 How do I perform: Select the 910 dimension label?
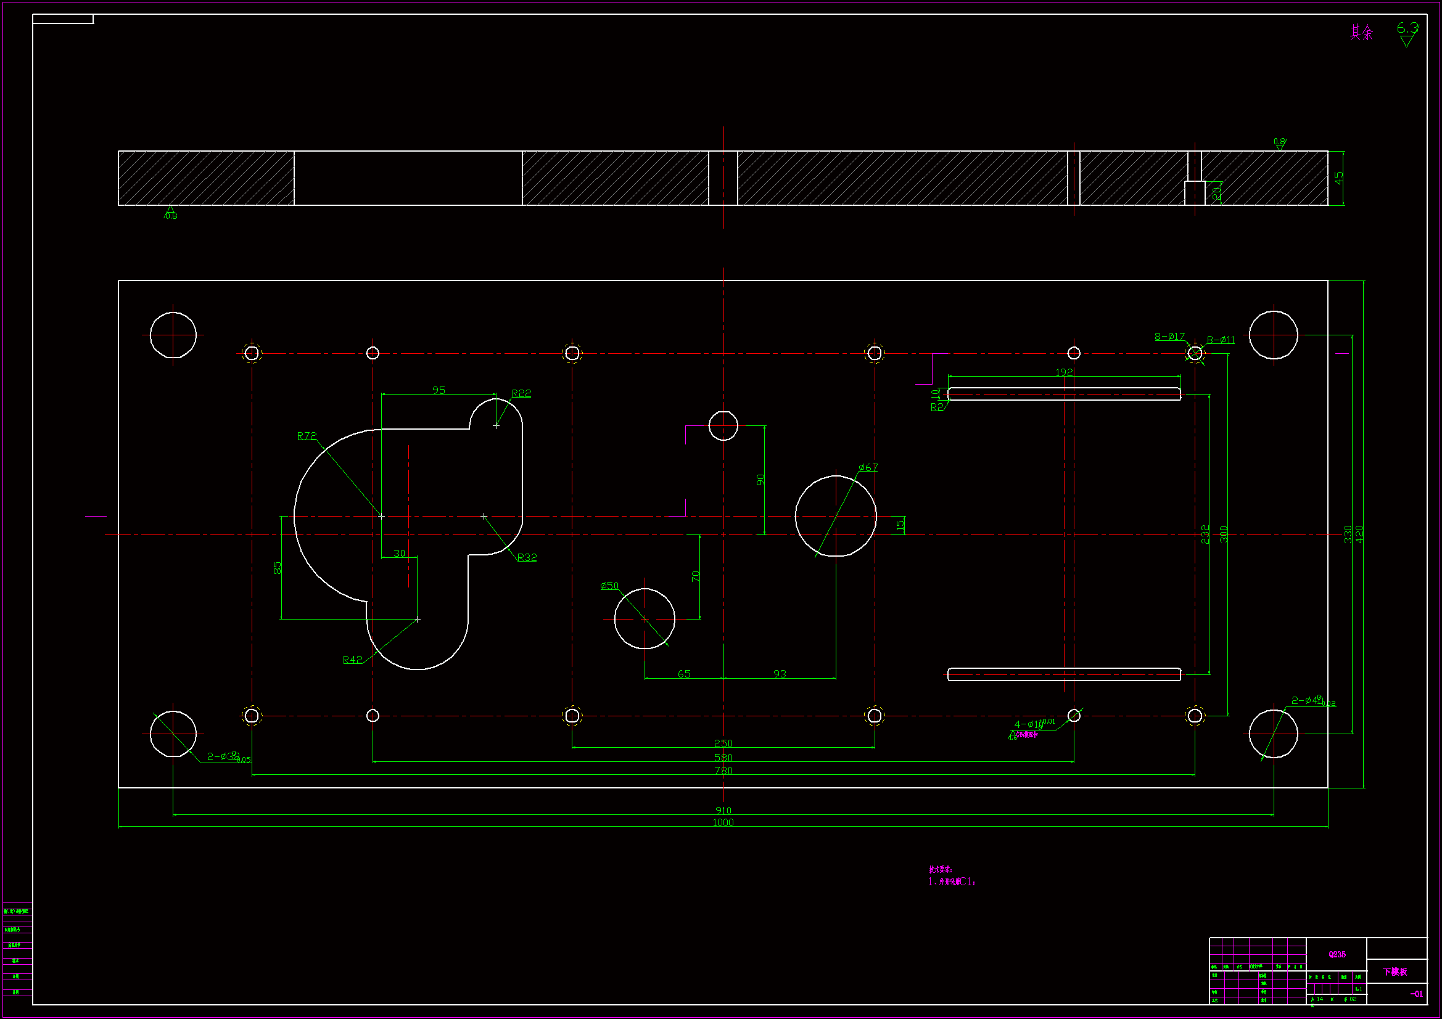click(723, 811)
